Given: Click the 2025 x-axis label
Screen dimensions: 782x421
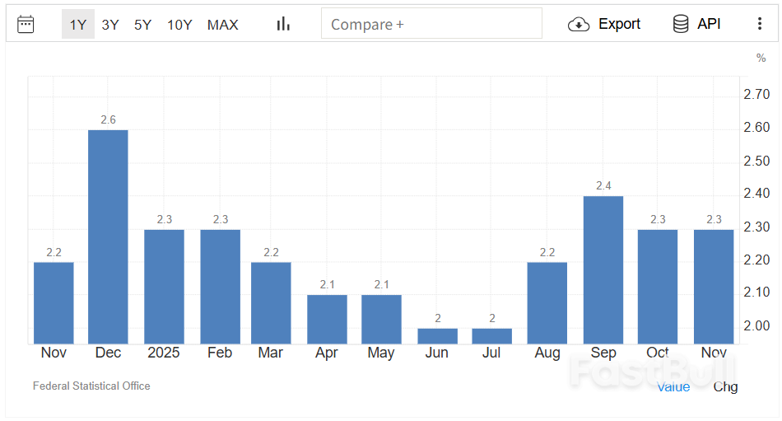Looking at the screenshot, I should [164, 353].
